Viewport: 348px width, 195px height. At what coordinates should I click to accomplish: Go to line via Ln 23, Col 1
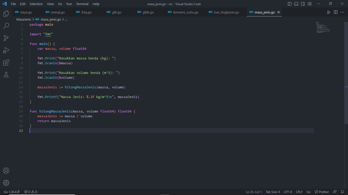click(x=254, y=192)
